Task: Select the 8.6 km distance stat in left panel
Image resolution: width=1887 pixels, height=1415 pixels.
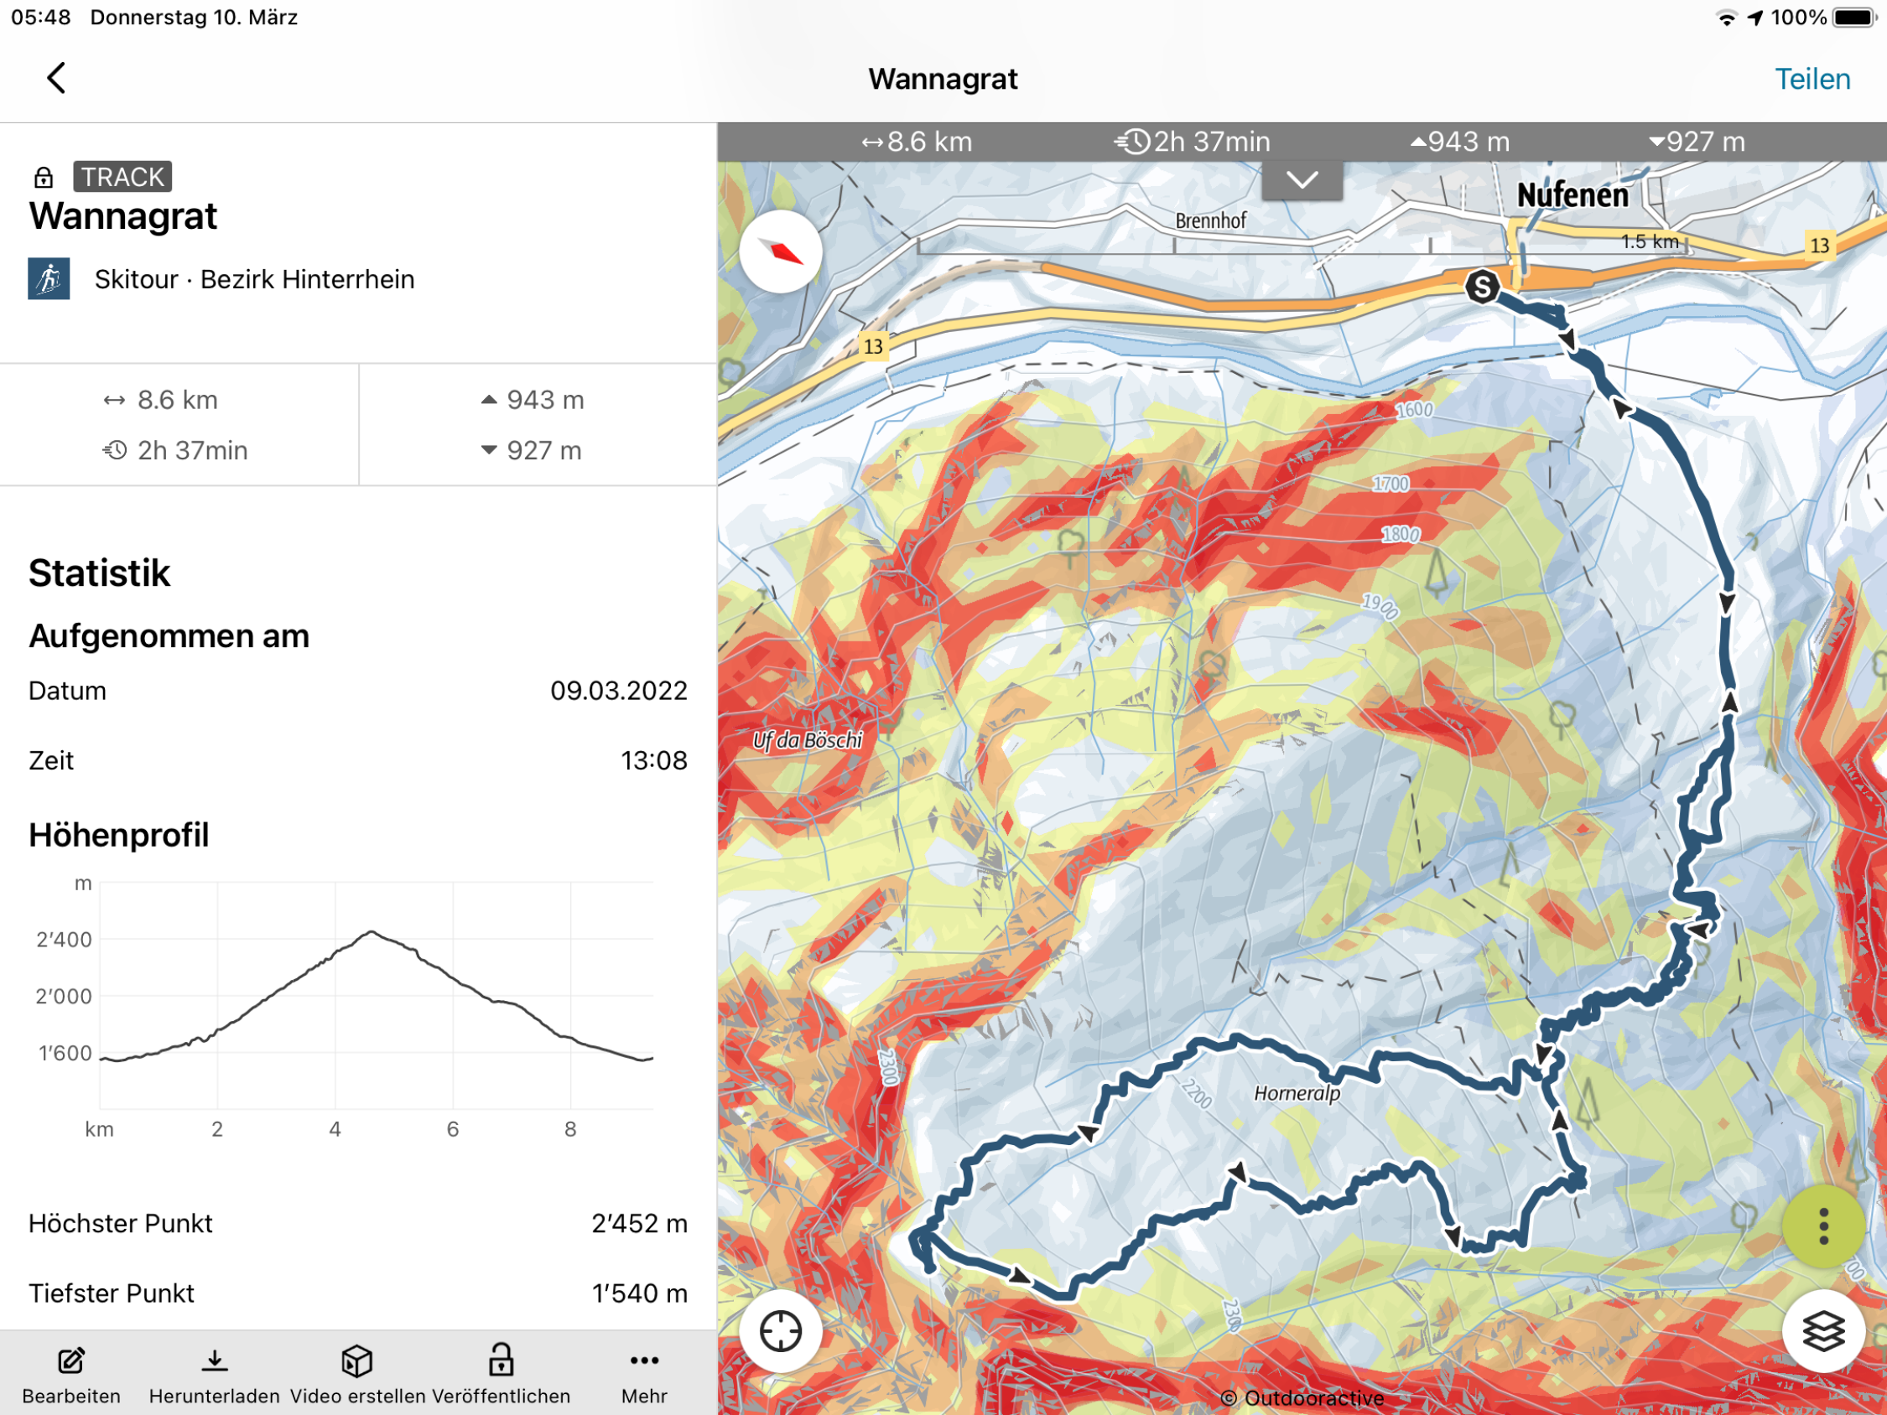Action: (x=160, y=399)
